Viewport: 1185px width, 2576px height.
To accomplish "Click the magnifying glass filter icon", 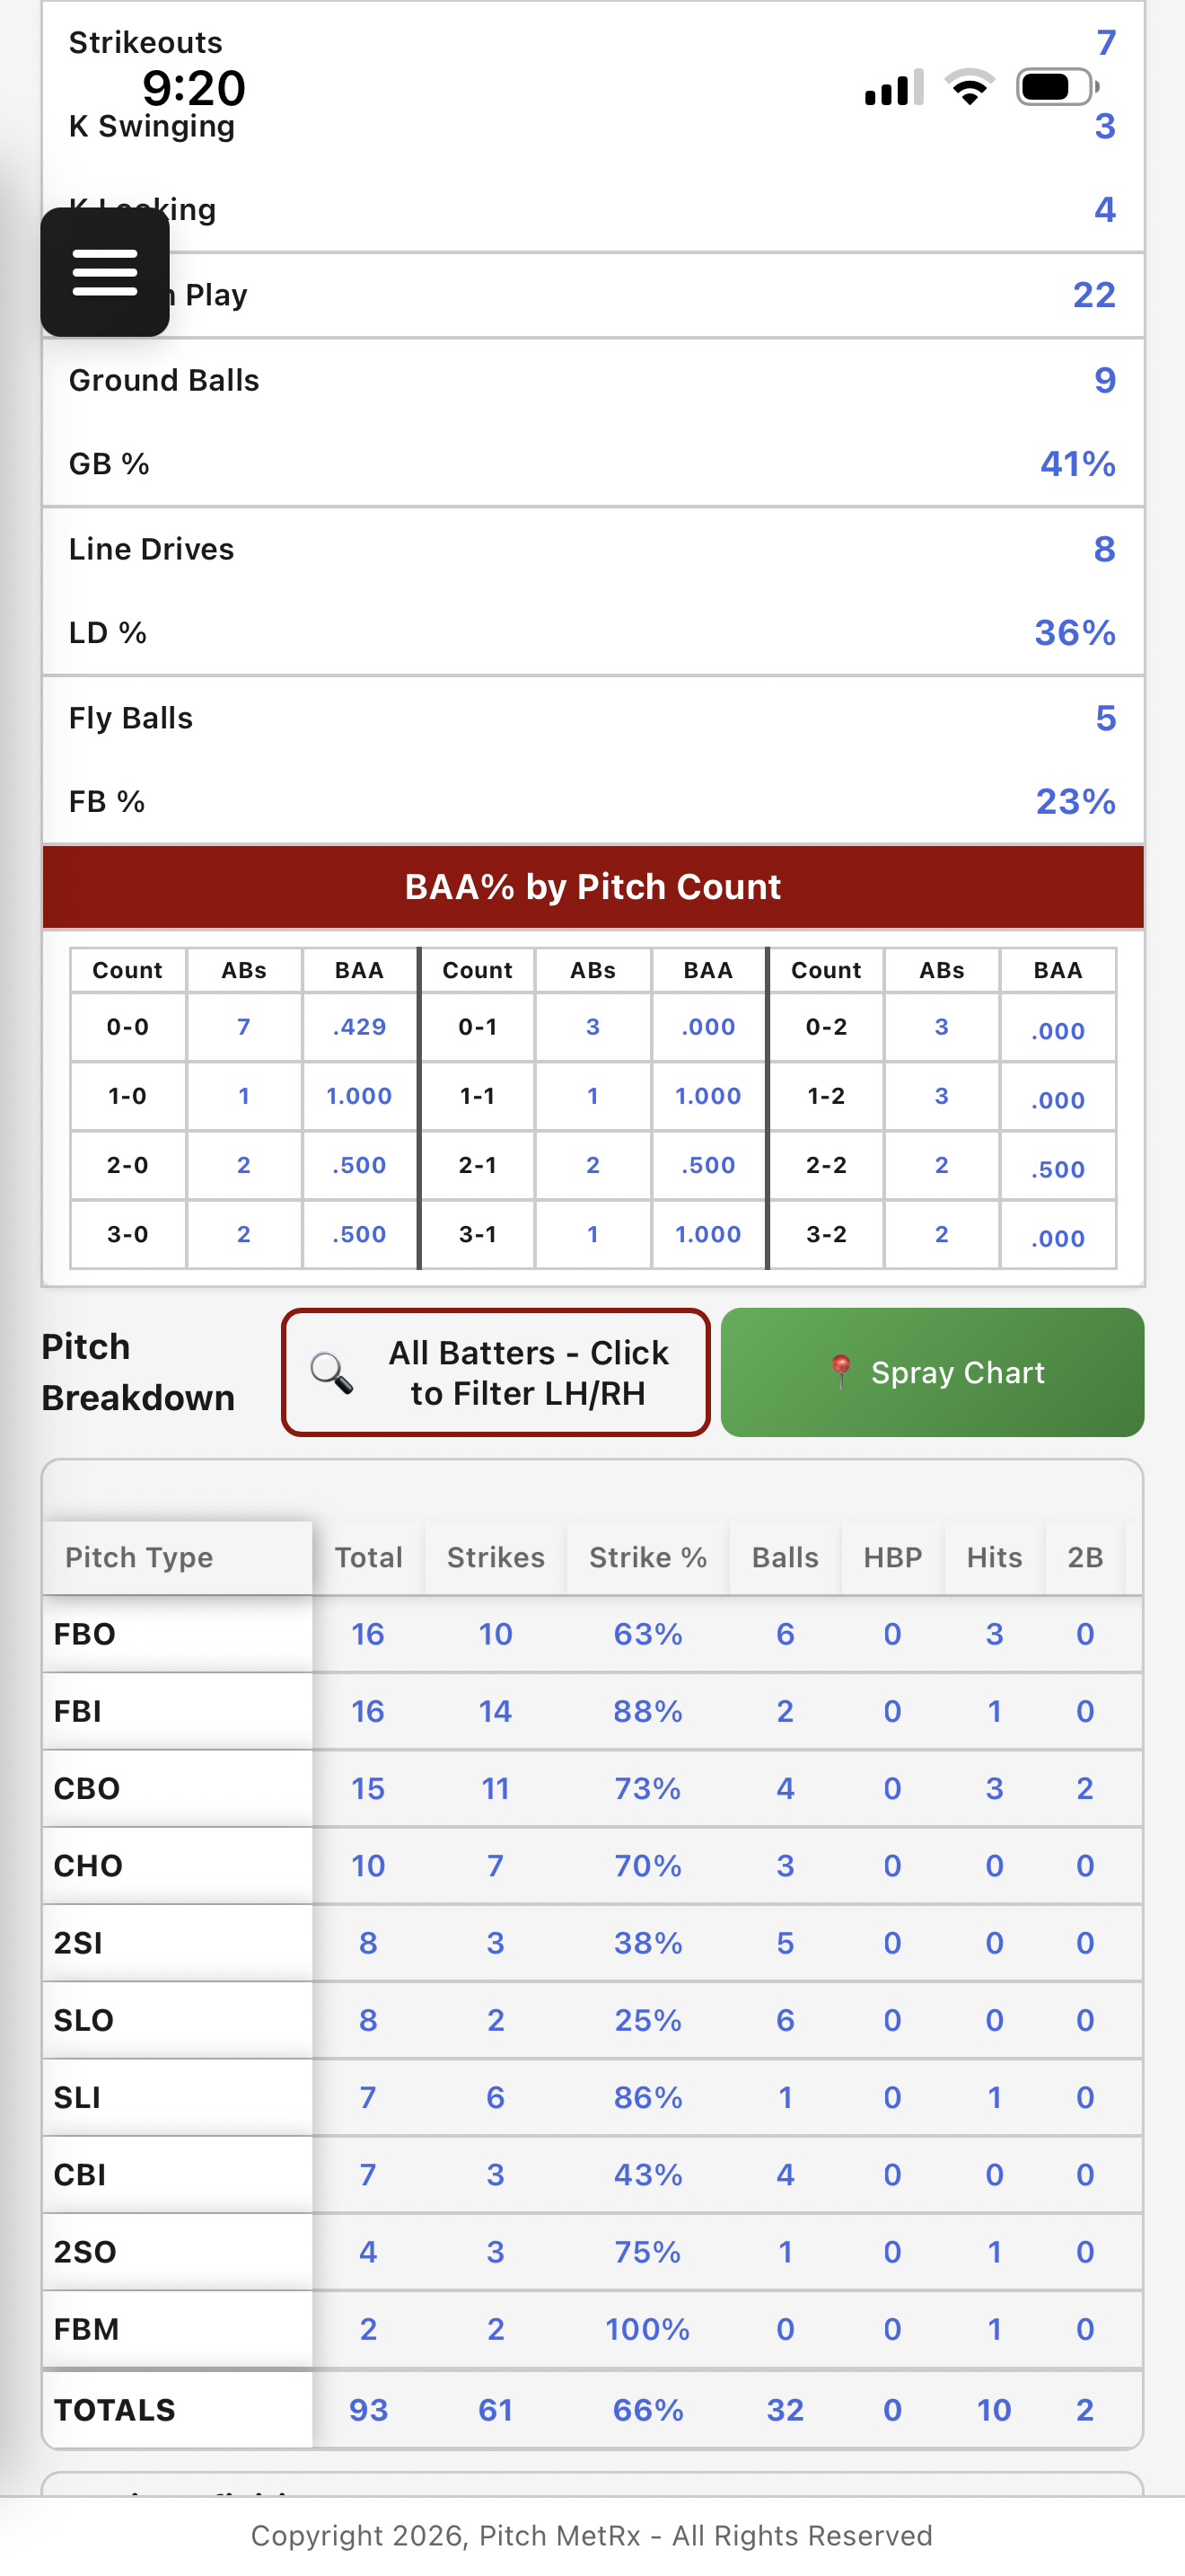I will [x=330, y=1372].
